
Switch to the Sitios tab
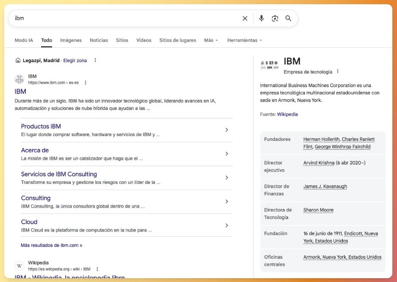(122, 40)
